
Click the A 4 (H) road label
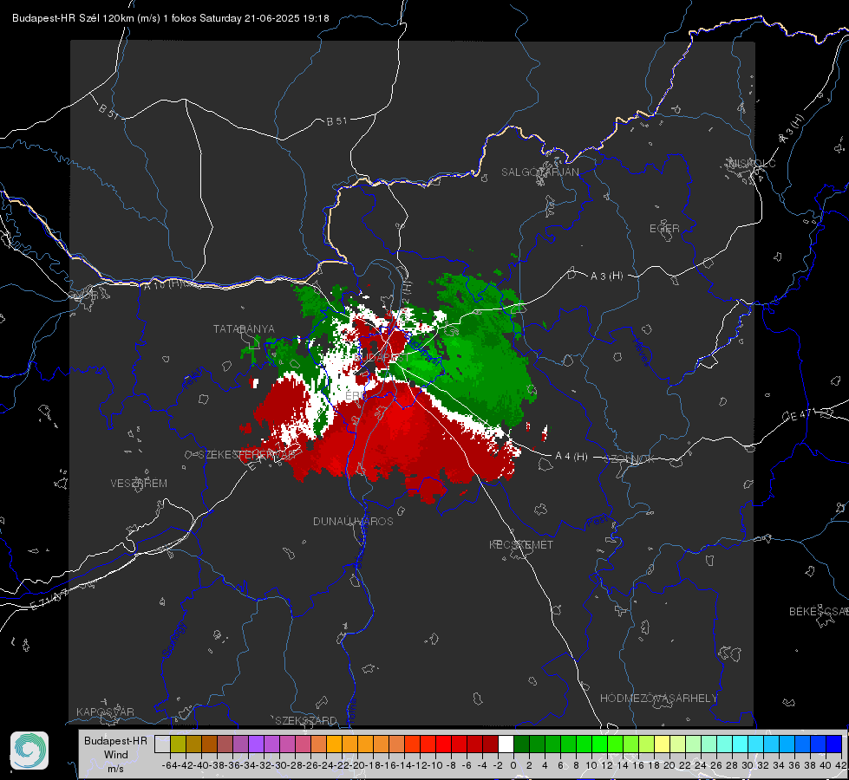click(x=571, y=457)
